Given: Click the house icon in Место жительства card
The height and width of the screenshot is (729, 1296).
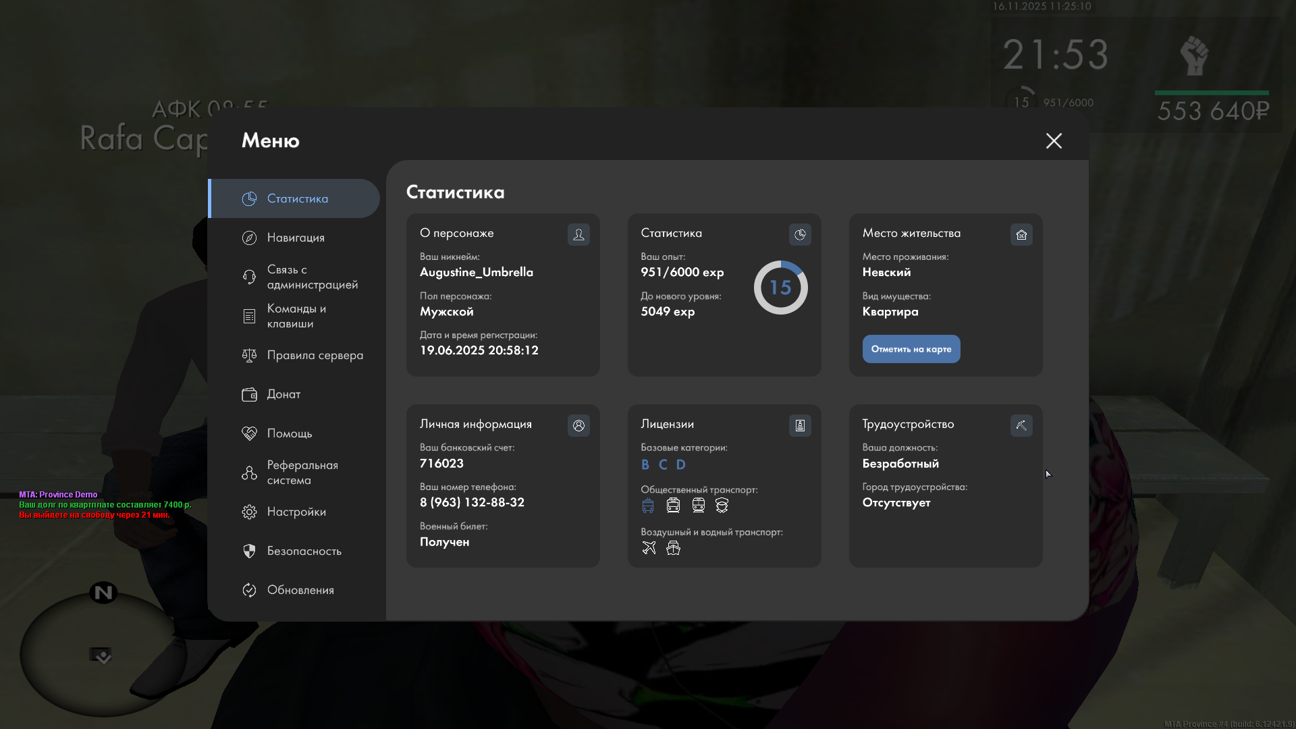Looking at the screenshot, I should [1021, 234].
